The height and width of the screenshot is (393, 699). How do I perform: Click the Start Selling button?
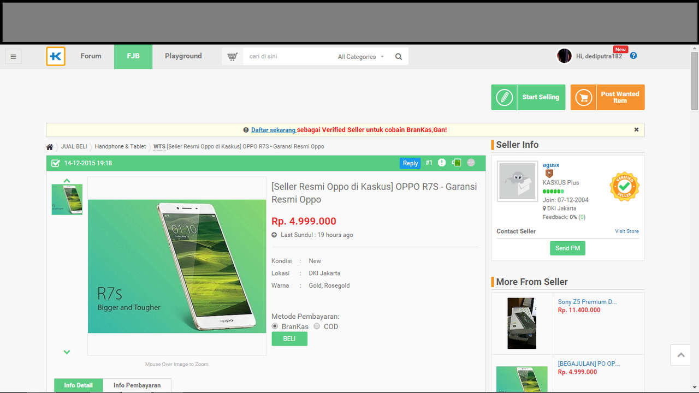pos(528,97)
